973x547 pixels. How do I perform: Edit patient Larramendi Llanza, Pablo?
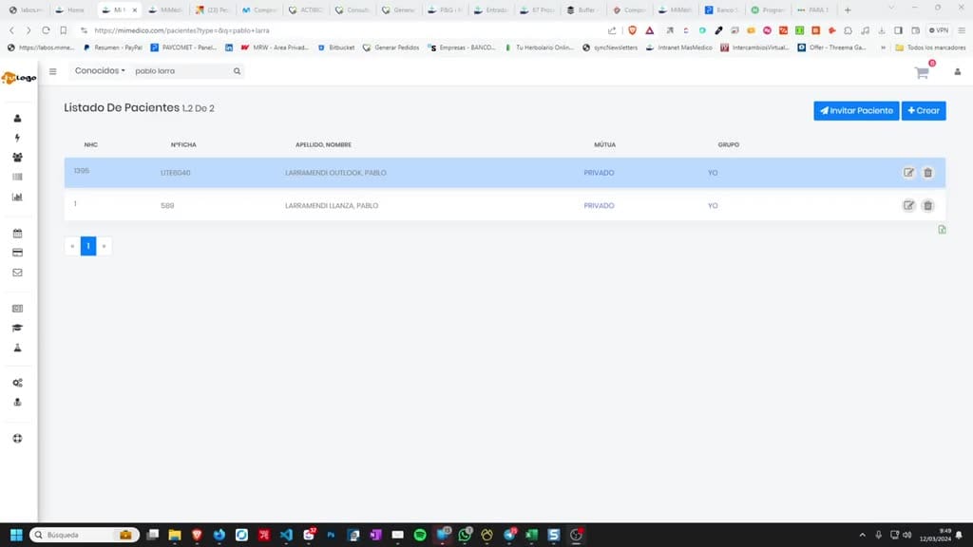(908, 205)
